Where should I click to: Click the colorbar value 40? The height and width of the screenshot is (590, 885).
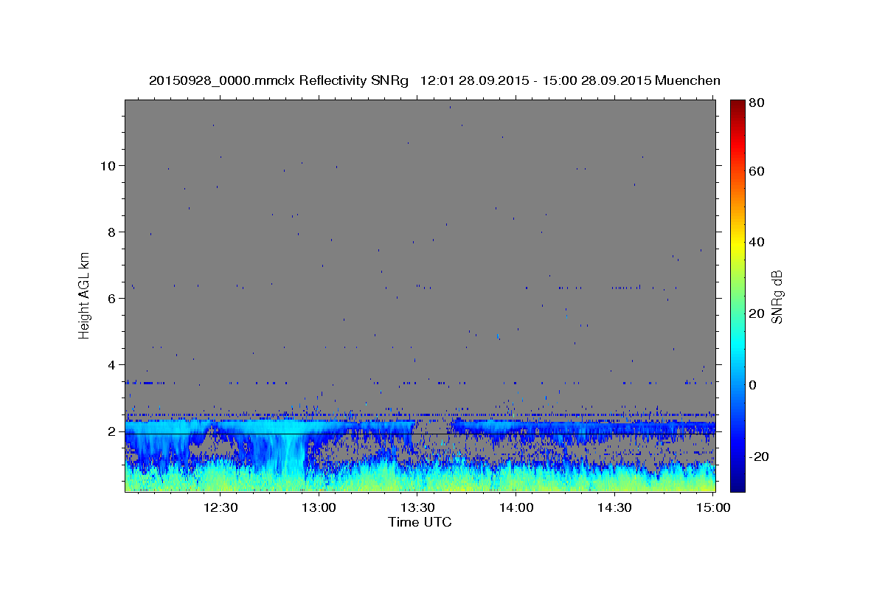point(758,242)
